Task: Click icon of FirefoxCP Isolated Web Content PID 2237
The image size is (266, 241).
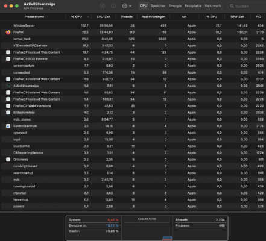Action: click(x=8, y=79)
